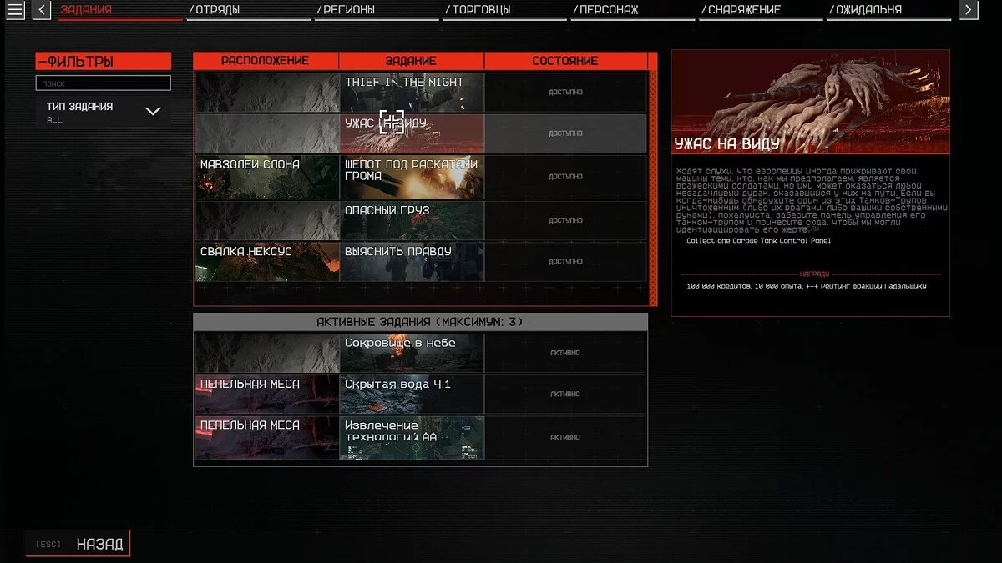Select the УЖАС НА ВИДУ task row
1002x563 pixels.
click(421, 133)
